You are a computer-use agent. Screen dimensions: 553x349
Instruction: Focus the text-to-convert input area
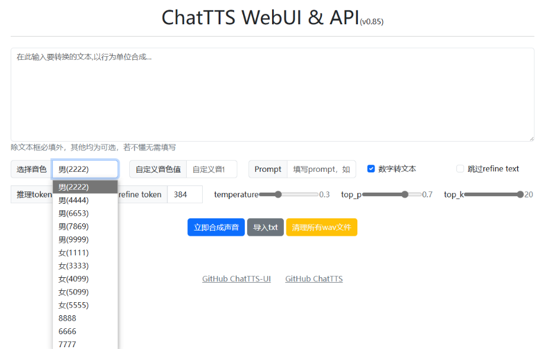[272, 95]
